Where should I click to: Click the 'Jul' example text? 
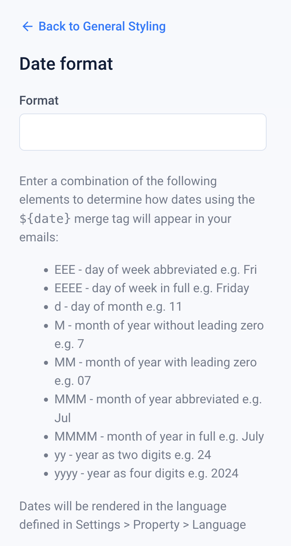[x=63, y=418]
